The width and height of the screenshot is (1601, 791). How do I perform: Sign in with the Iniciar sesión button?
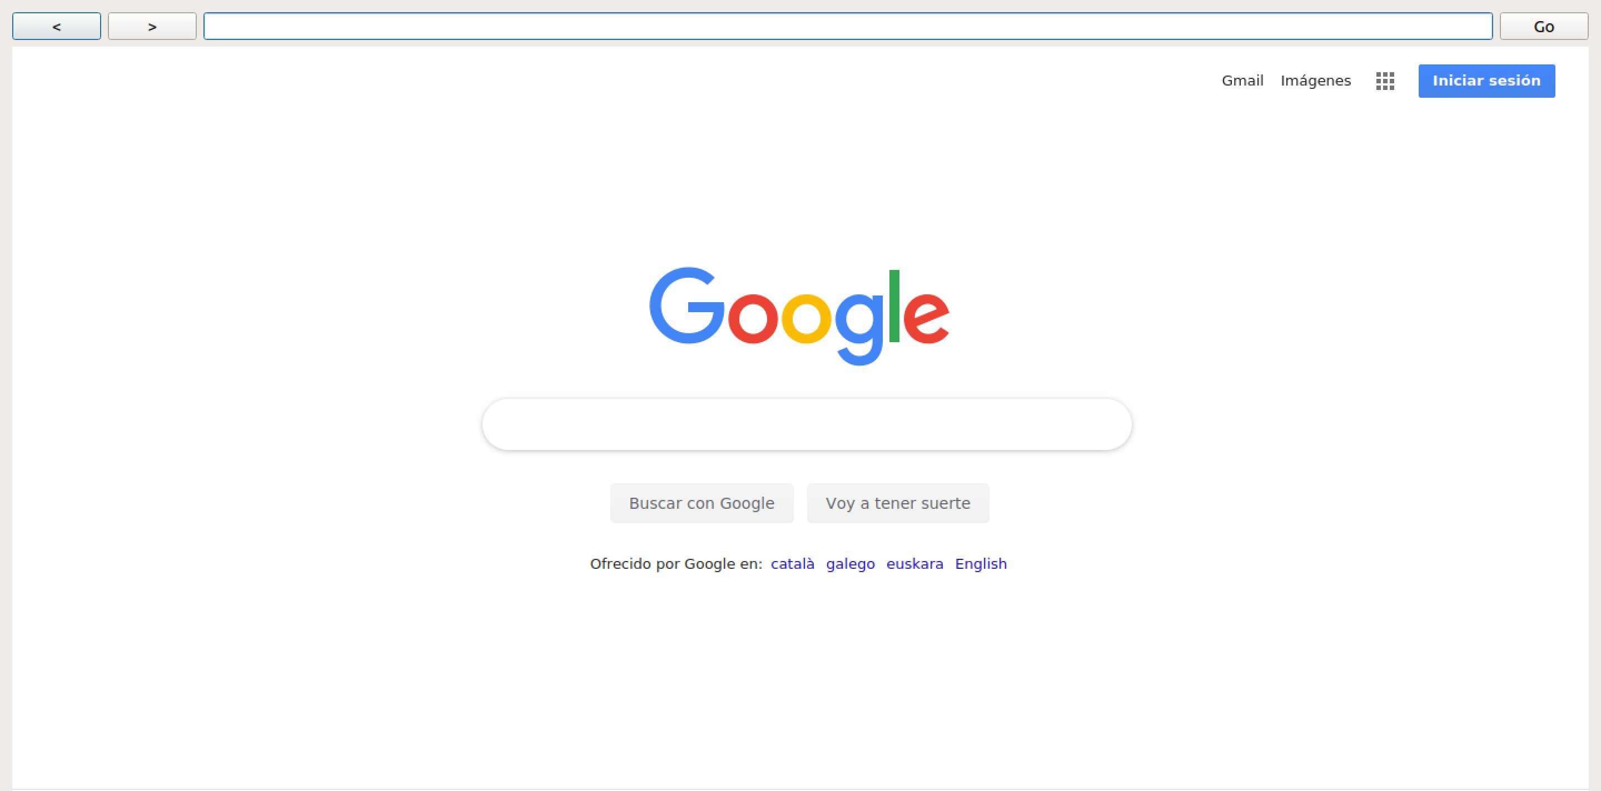(x=1486, y=81)
